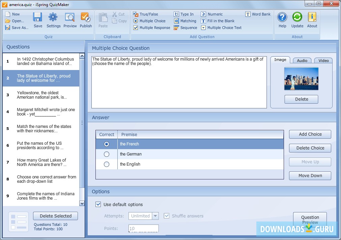Switch to the Video tab
Screen dimensions: 341x240
[323, 61]
